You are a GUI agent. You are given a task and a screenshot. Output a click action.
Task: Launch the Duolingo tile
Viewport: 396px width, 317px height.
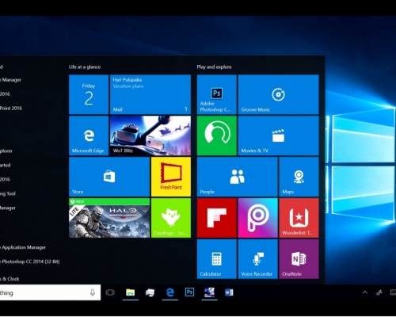click(x=171, y=218)
